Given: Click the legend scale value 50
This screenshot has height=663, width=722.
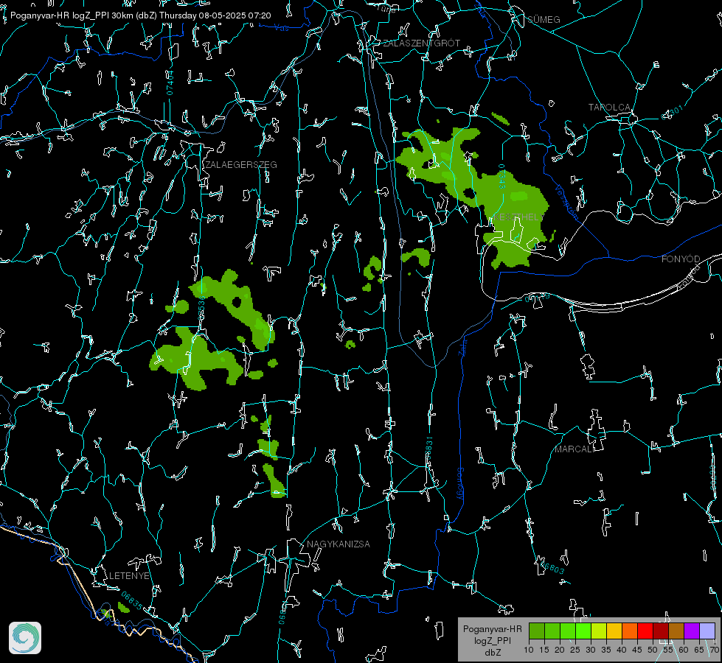Looking at the screenshot, I should click(x=653, y=650).
